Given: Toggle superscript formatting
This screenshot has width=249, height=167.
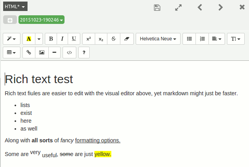Looking at the screenshot, I should [89, 39].
